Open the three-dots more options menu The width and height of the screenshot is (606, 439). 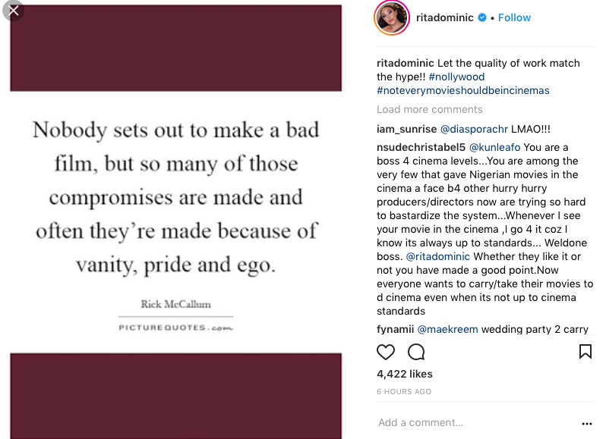pyautogui.click(x=587, y=424)
